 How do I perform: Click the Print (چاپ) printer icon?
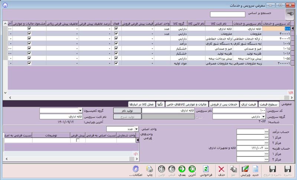(x=149, y=169)
